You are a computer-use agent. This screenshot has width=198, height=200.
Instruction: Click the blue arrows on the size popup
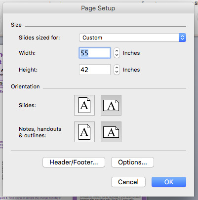click(182, 38)
